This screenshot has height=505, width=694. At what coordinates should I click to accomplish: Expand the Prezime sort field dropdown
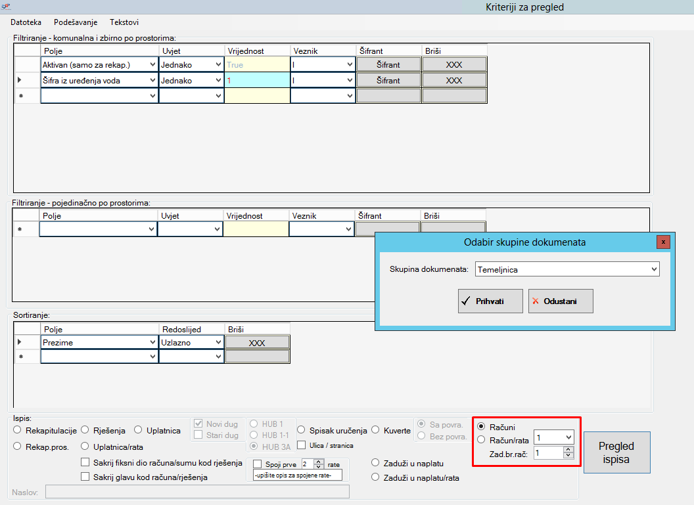tap(152, 343)
